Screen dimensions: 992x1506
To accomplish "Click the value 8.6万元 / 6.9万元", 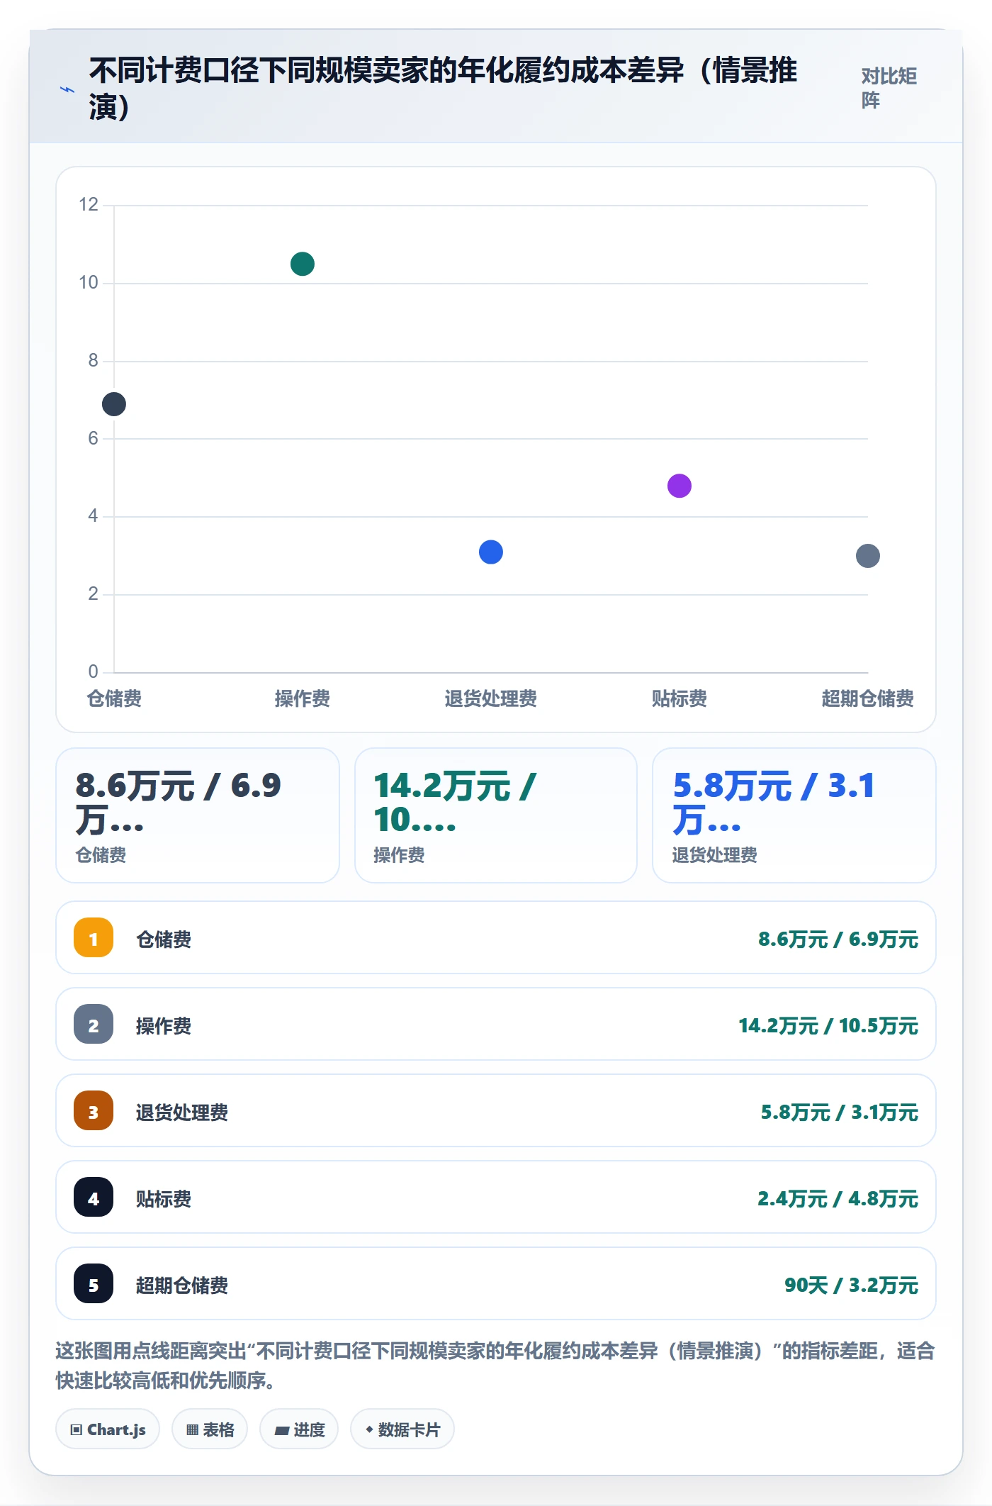I will click(x=838, y=939).
